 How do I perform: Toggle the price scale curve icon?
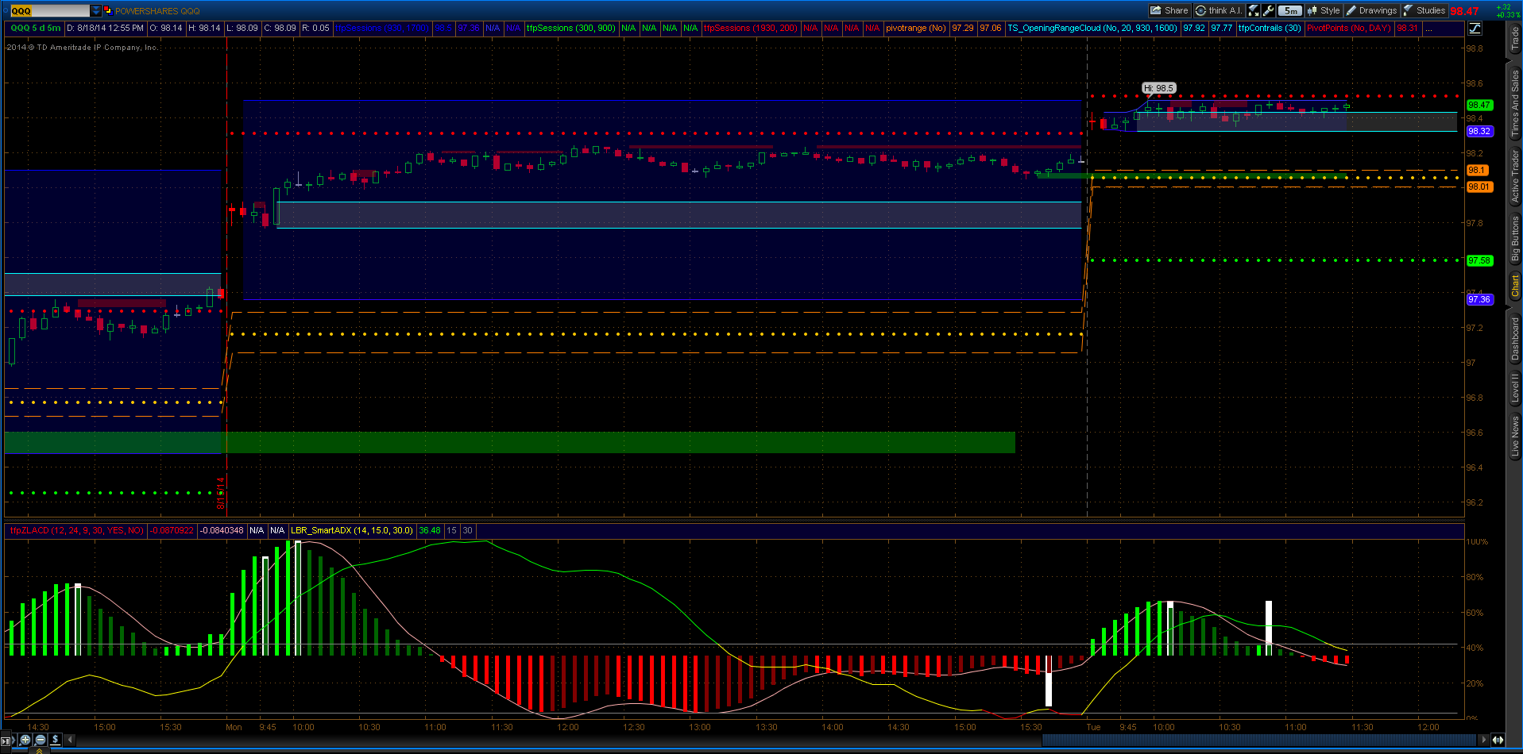1475,28
